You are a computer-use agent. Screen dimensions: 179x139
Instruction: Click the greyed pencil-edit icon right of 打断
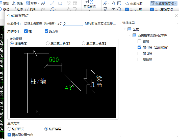(43, 9)
